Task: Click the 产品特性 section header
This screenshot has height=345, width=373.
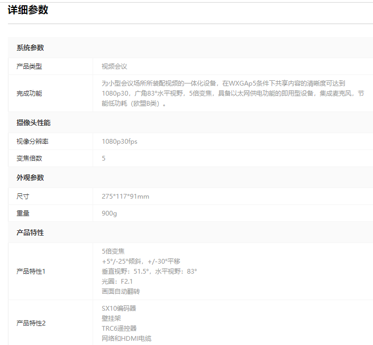Action: [30, 232]
